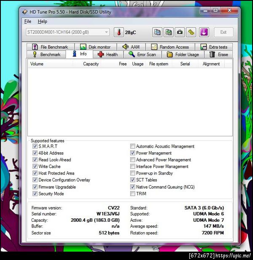The image size is (253, 260).
Task: Switch to the Disk monitor tab
Action: click(x=96, y=47)
